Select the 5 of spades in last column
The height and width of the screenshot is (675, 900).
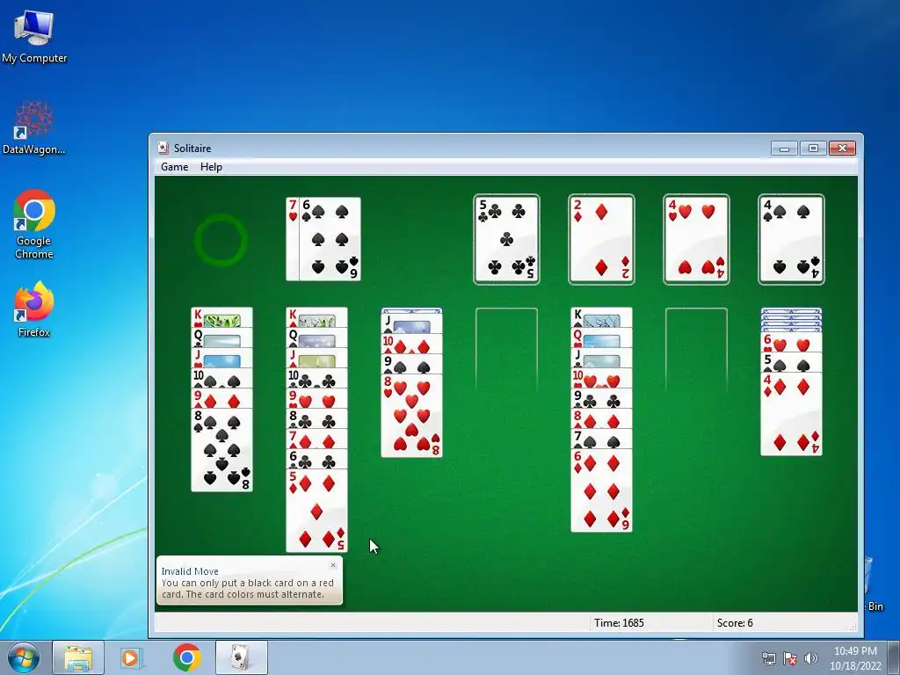coord(791,363)
